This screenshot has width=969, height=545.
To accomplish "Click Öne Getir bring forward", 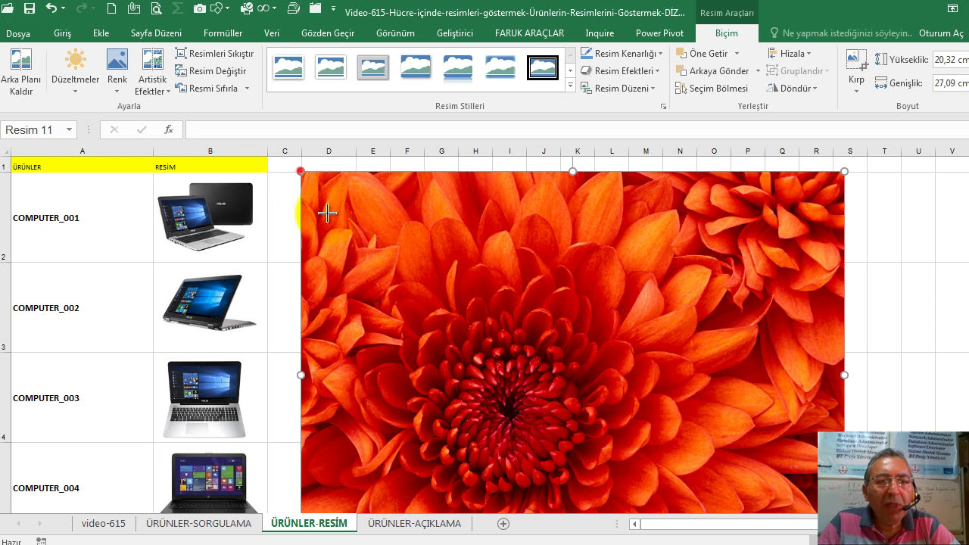I will pyautogui.click(x=702, y=54).
